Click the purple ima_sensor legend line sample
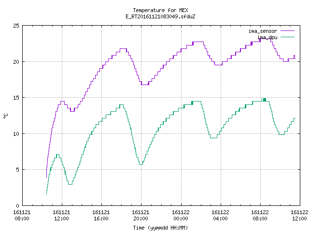The width and height of the screenshot is (309, 232). 288,31
